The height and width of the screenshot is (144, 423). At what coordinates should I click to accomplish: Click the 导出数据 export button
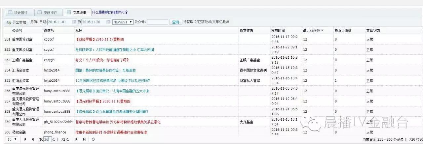[x=16, y=22]
